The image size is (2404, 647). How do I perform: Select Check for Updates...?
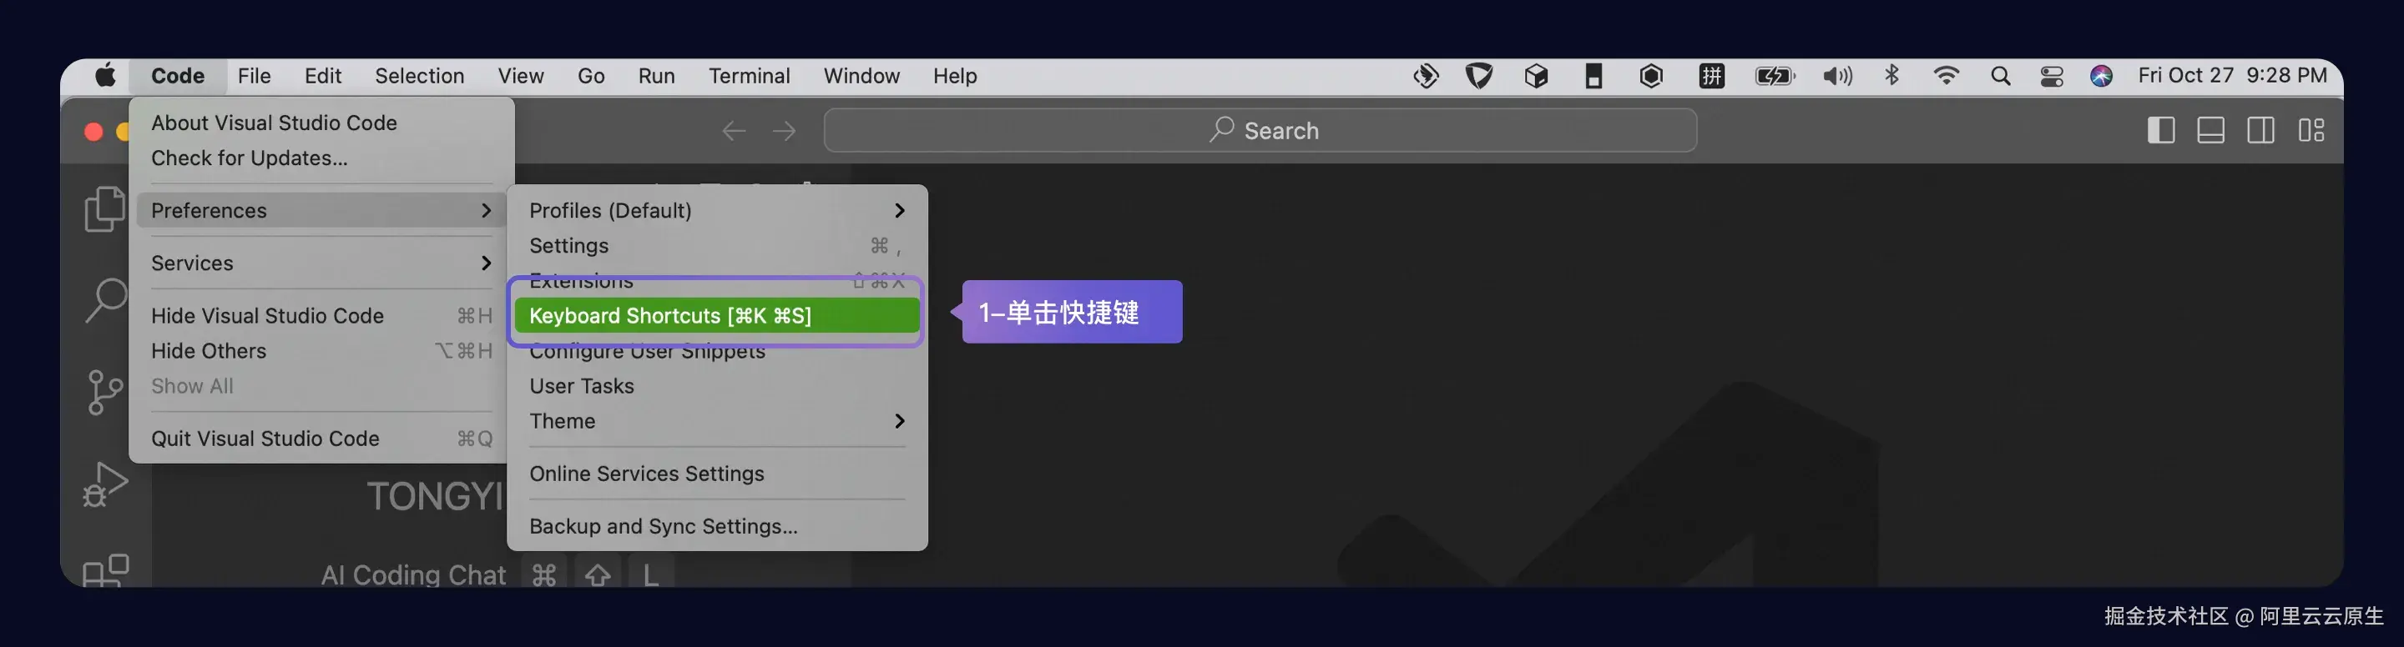[321, 158]
